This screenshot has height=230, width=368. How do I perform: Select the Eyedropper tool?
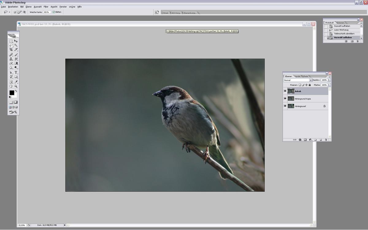point(16,82)
